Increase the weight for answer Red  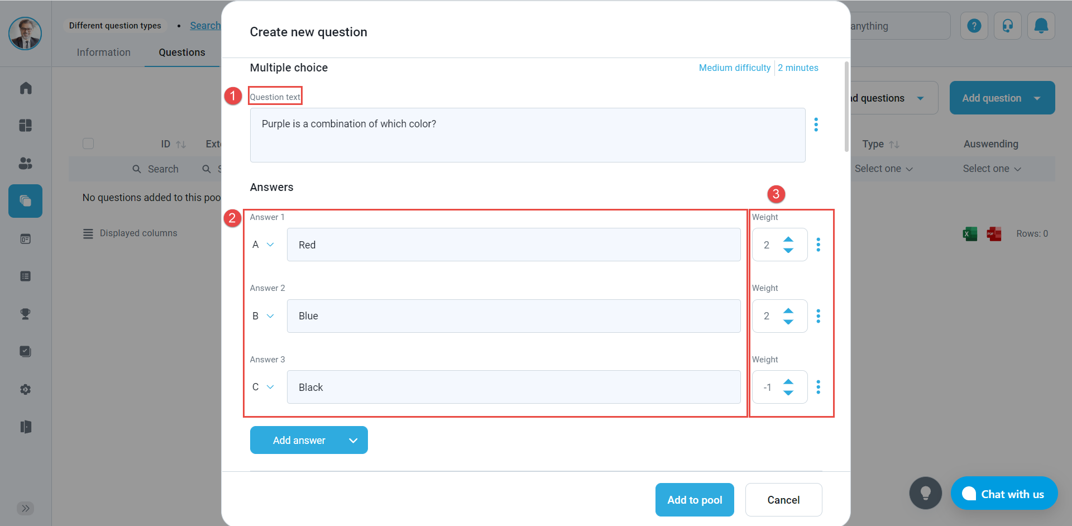[x=788, y=239]
